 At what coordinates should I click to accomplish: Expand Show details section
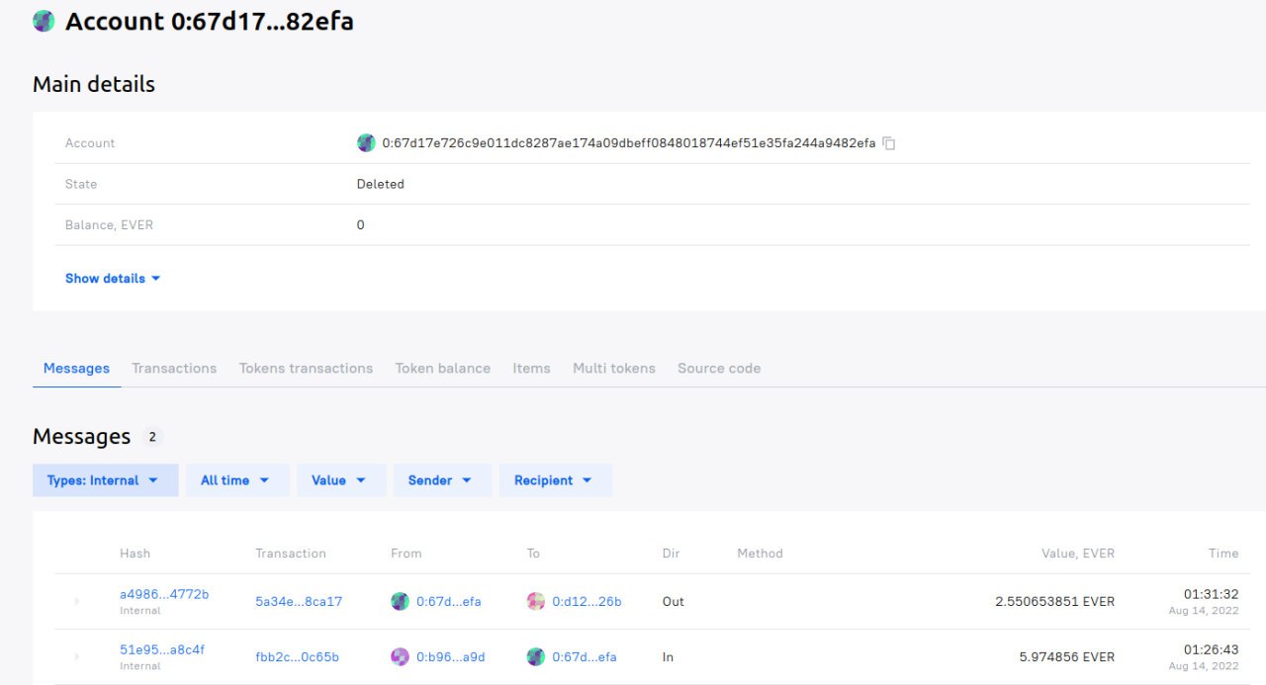112,279
